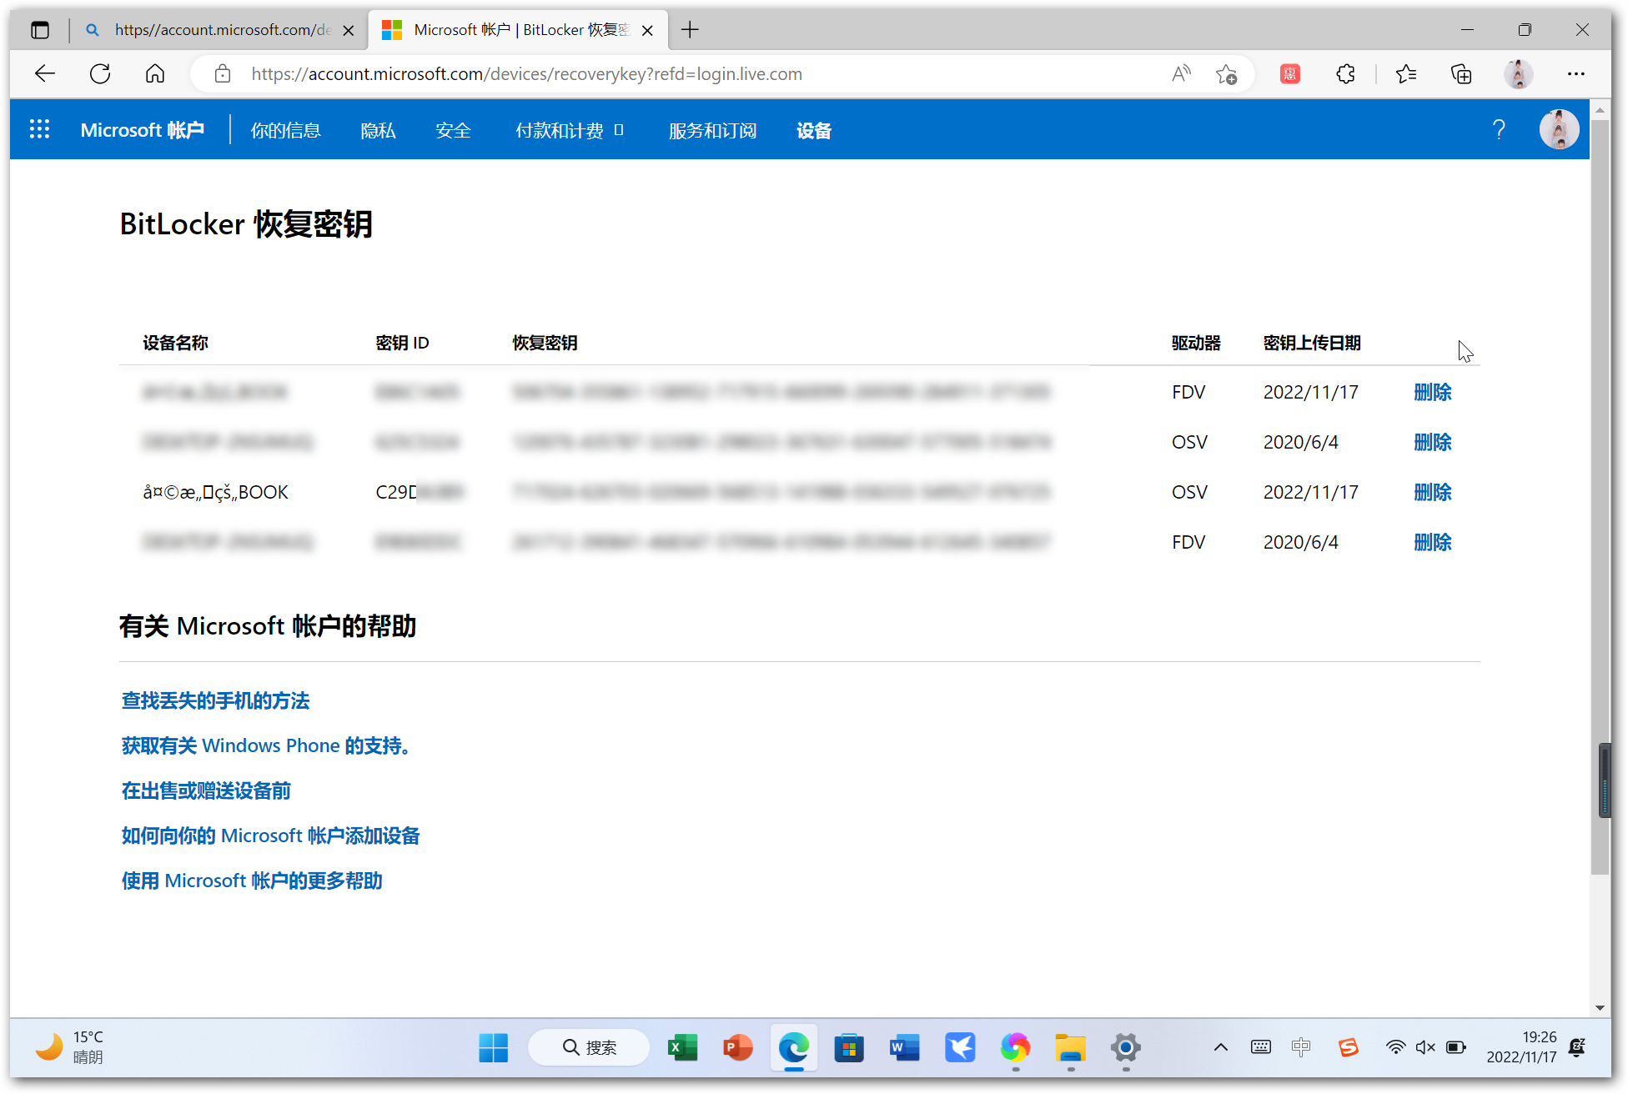The height and width of the screenshot is (1094, 1628).
Task: Open 使用 Microsoft 帐户的更多帮助 link
Action: pos(252,881)
